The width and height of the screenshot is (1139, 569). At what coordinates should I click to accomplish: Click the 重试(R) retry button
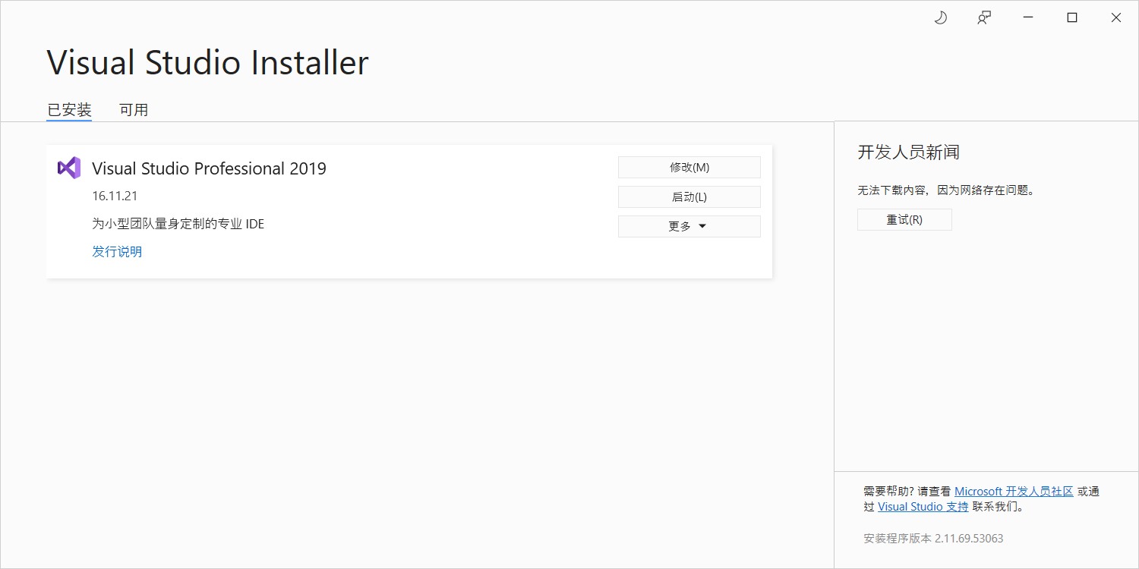(x=904, y=220)
